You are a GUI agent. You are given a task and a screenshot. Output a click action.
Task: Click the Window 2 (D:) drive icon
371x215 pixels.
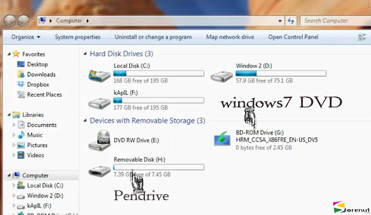tap(221, 76)
